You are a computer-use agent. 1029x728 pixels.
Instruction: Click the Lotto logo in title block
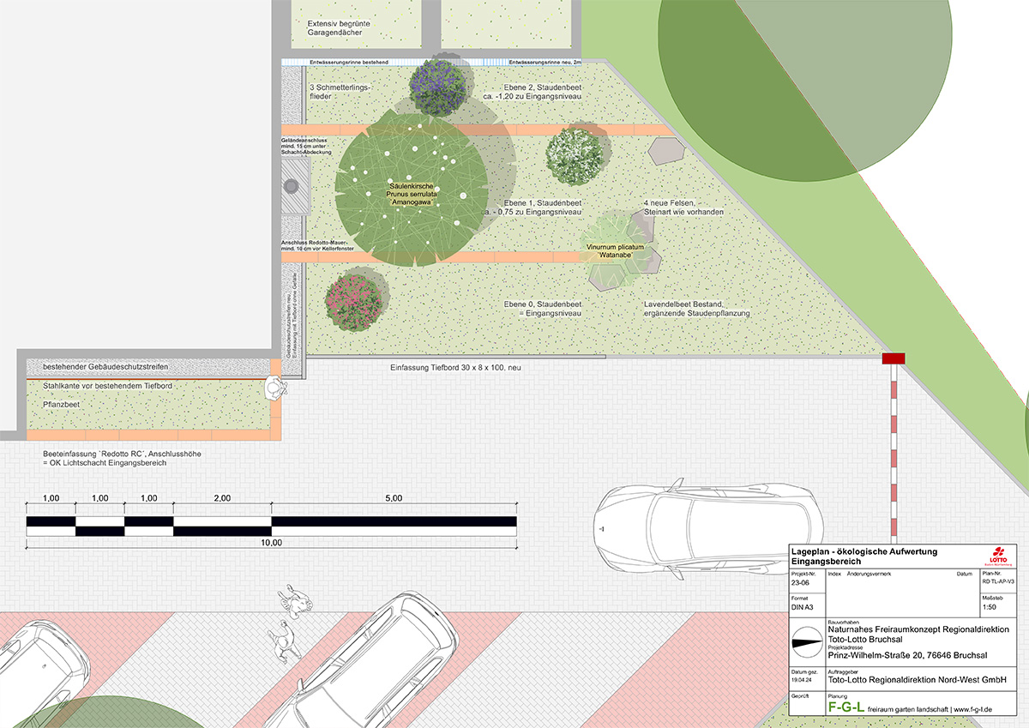(x=1002, y=555)
